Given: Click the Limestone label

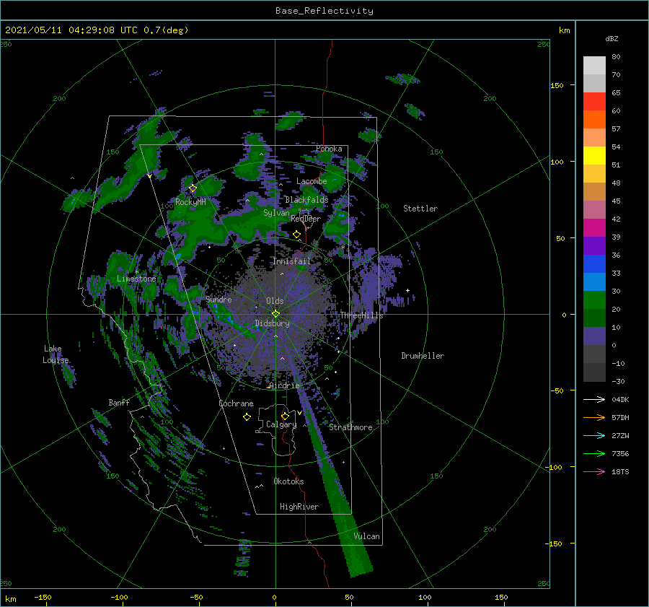Looking at the screenshot, I should (136, 279).
